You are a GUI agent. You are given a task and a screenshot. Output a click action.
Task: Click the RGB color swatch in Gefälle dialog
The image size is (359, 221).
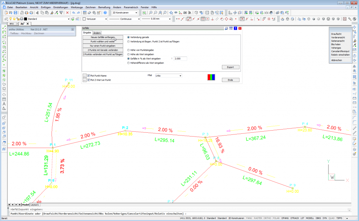[211, 78]
